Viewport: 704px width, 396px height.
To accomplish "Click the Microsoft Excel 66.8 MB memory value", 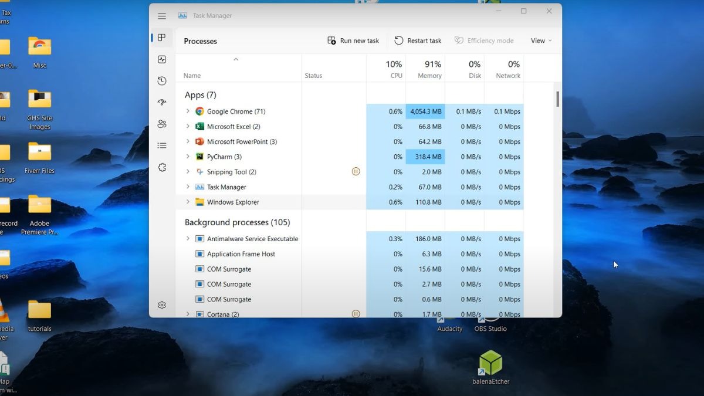I will 431,127.
